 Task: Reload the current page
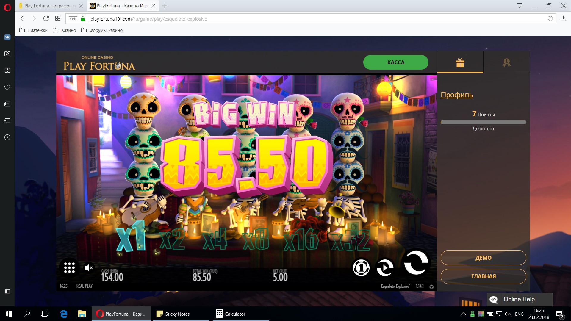click(46, 18)
